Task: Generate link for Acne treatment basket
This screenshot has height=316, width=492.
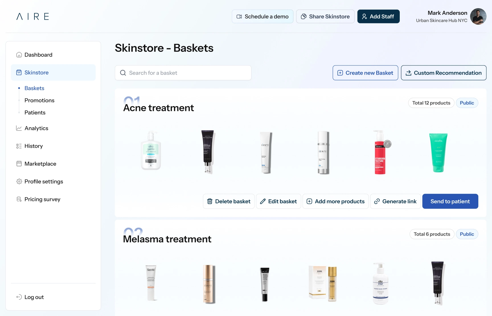Action: click(x=395, y=201)
